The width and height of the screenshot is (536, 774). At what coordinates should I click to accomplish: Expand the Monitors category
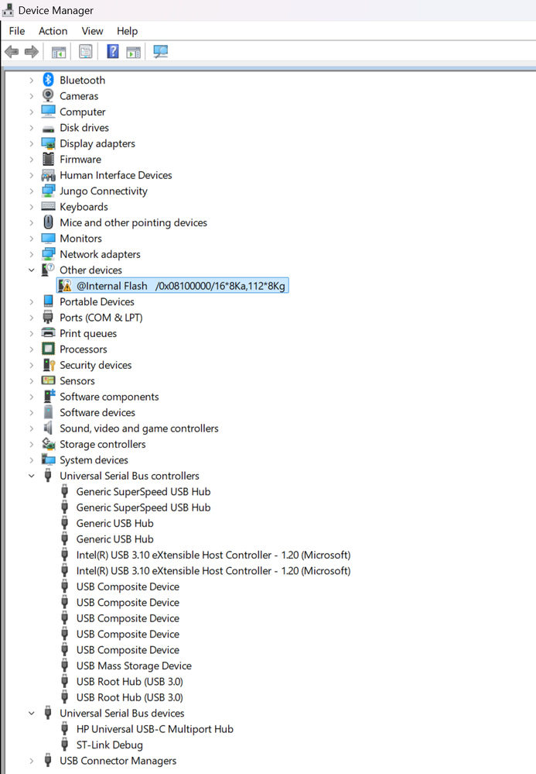32,239
